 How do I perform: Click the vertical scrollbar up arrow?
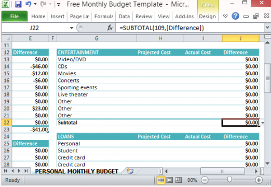point(267,43)
